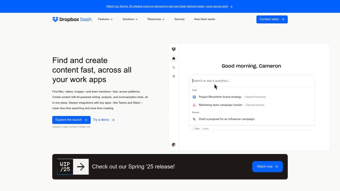The image size is (340, 191).
Task: Open the Stacks layers icon in sidebar
Action: (174, 76)
